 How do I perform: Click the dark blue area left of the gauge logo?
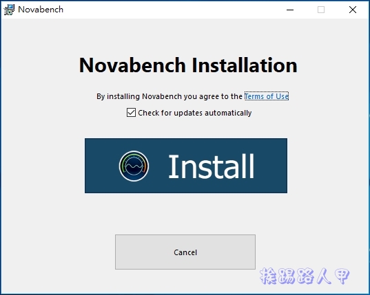101,166
